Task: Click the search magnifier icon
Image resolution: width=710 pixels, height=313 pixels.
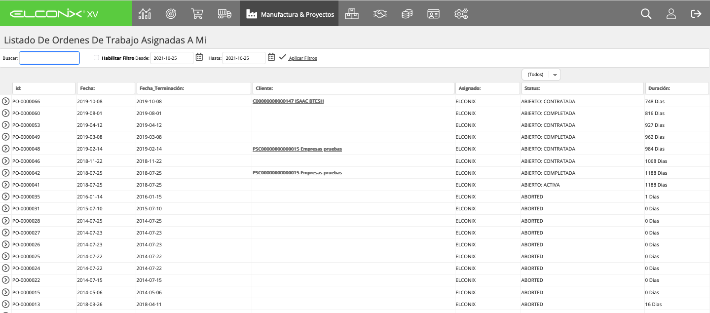Action: click(646, 14)
